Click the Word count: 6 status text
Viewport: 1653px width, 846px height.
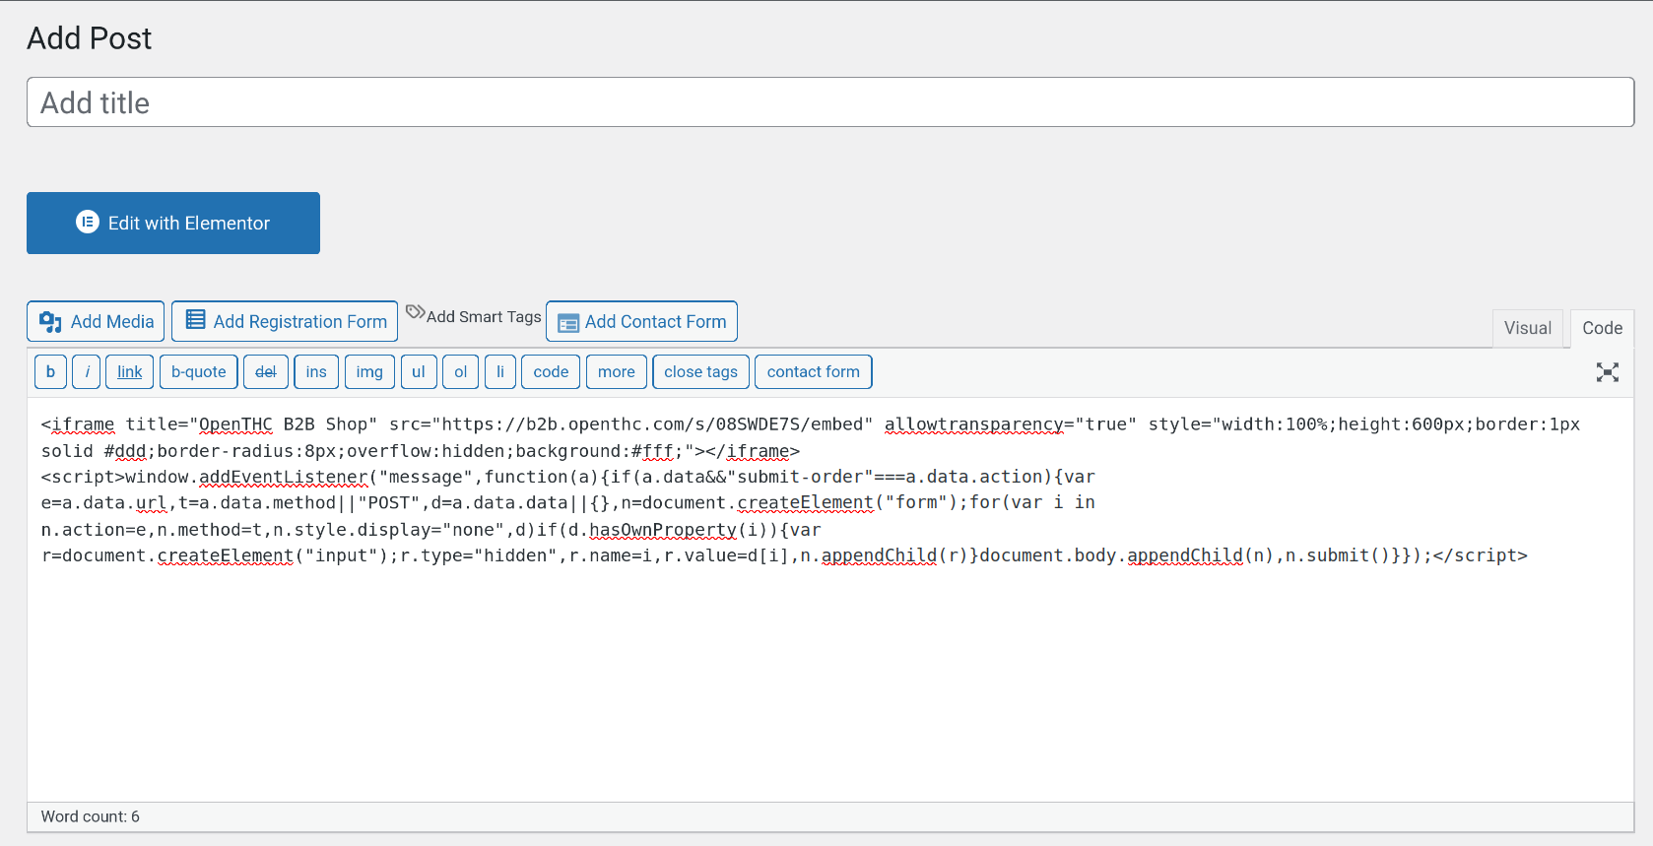[91, 816]
